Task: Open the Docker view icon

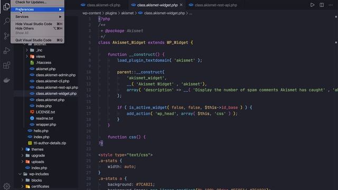Action: tap(7, 80)
